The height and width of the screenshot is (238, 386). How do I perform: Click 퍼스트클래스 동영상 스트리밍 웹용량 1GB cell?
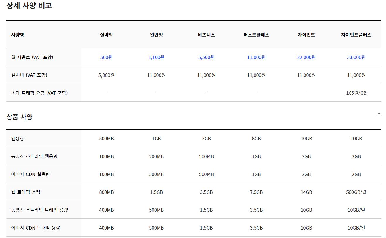click(256, 156)
